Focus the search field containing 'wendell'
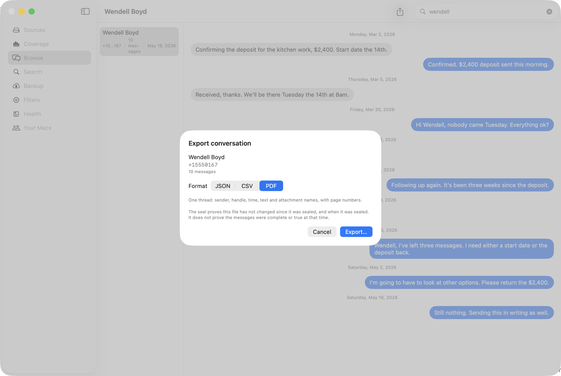Image resolution: width=561 pixels, height=376 pixels. tap(486, 12)
